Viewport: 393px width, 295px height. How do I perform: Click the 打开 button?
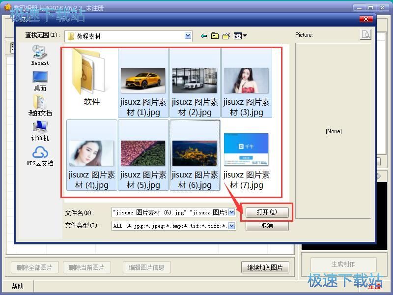click(x=267, y=212)
